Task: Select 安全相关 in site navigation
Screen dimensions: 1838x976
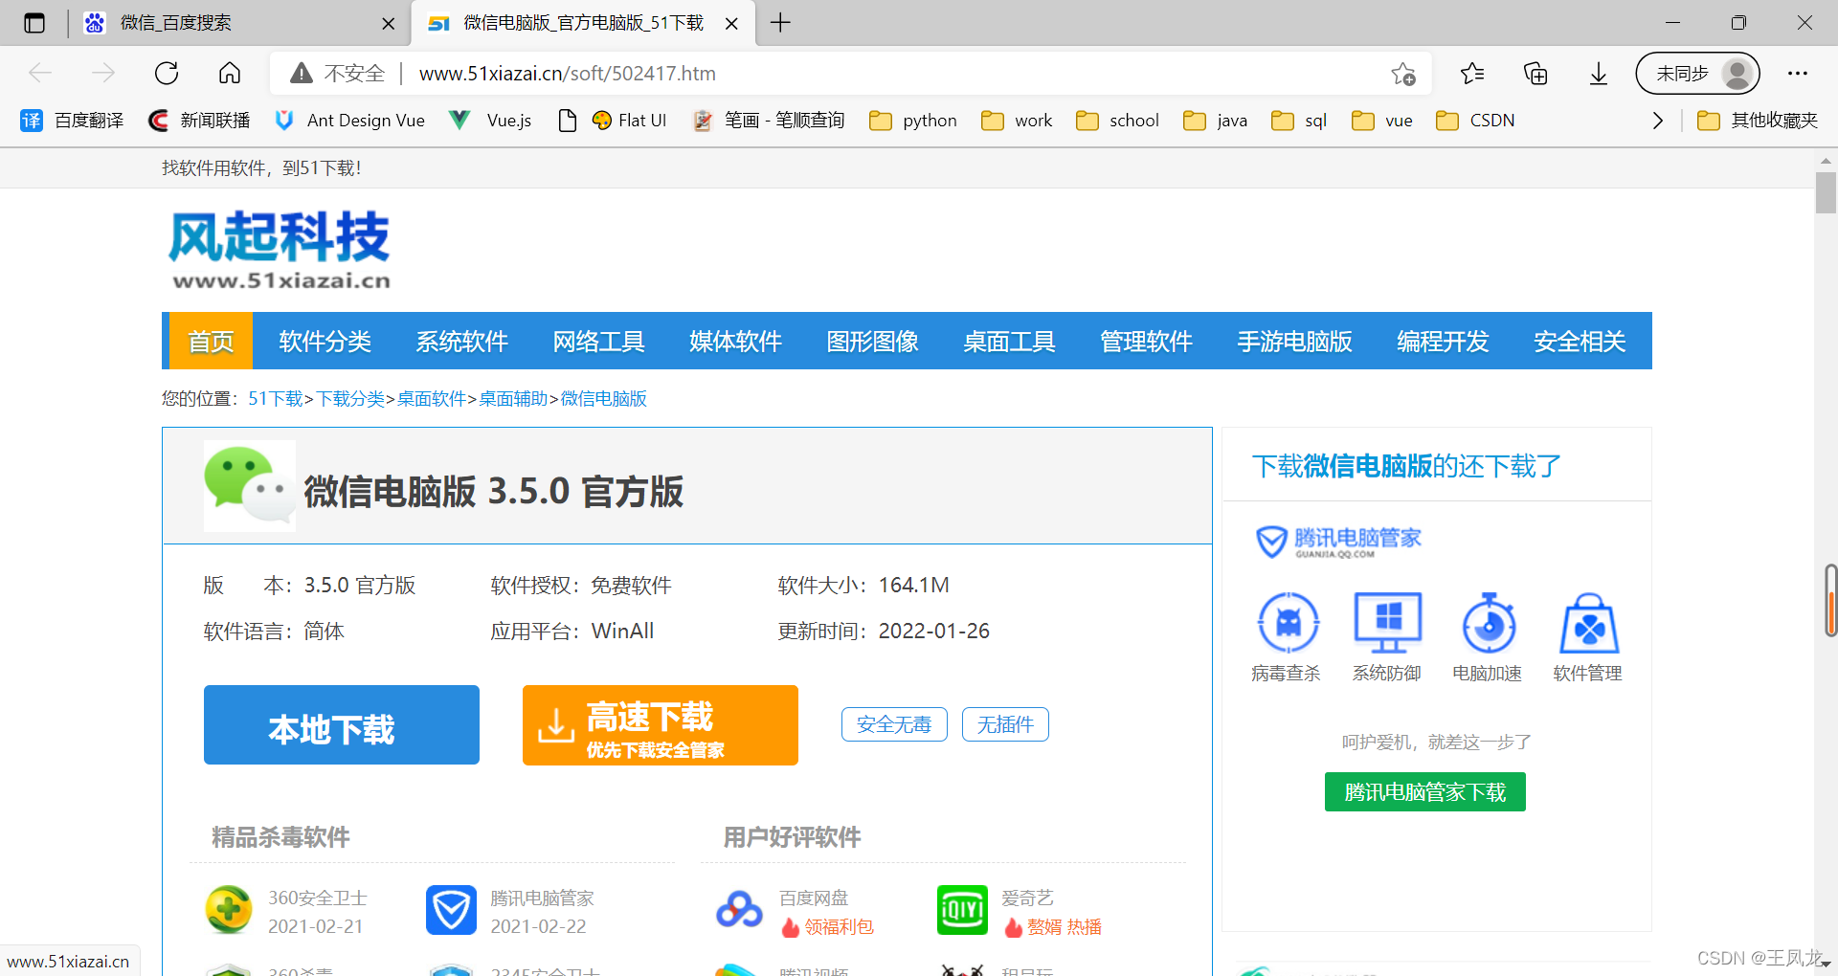Action: [x=1580, y=341]
